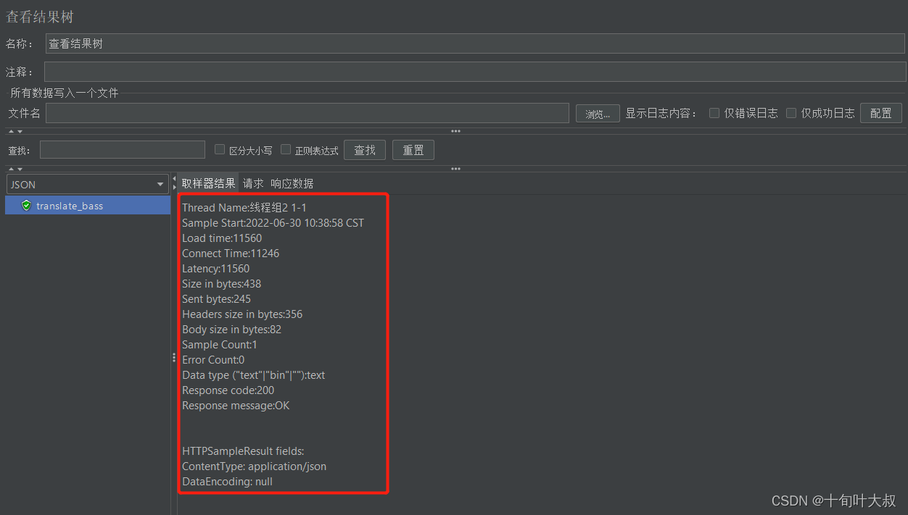Click the 查找 button
This screenshot has height=515, width=908.
[x=365, y=150]
